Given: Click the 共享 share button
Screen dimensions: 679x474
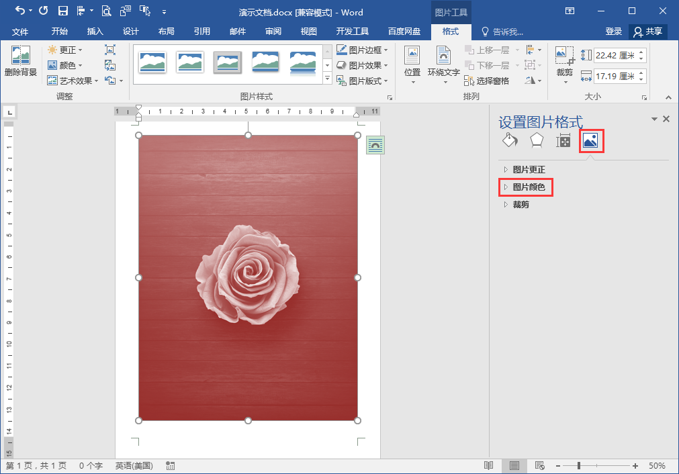Looking at the screenshot, I should coord(648,31).
